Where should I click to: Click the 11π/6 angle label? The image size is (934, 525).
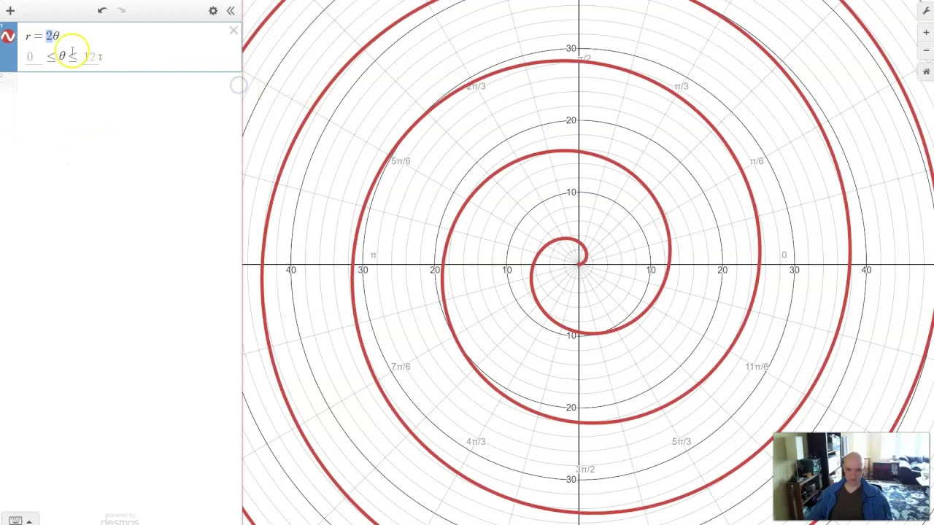tap(757, 366)
